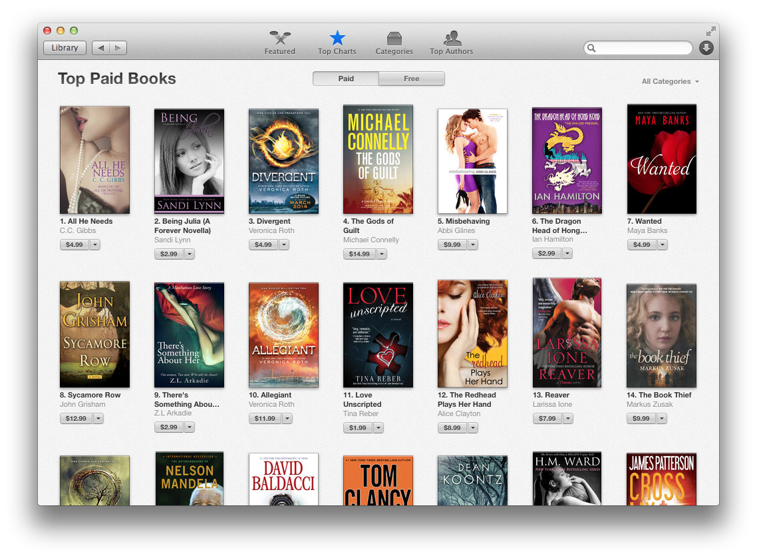
Task: Buy Allegiant for $11.99
Action: [265, 418]
